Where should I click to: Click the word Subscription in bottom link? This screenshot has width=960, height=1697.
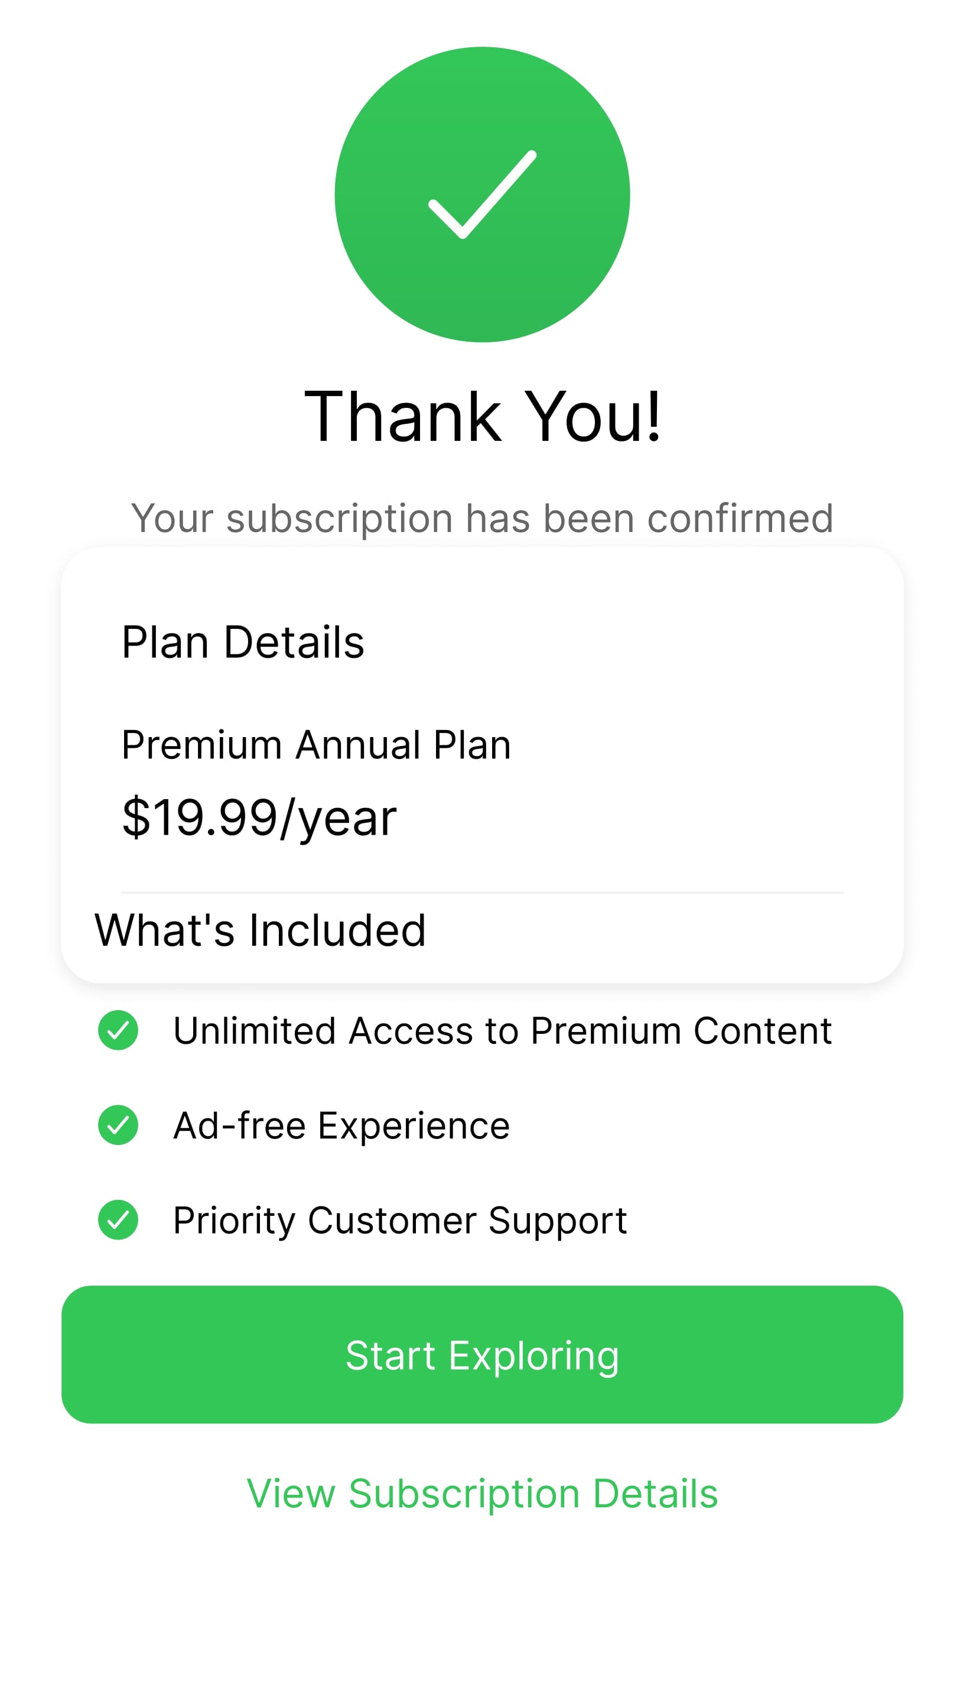(x=464, y=1494)
